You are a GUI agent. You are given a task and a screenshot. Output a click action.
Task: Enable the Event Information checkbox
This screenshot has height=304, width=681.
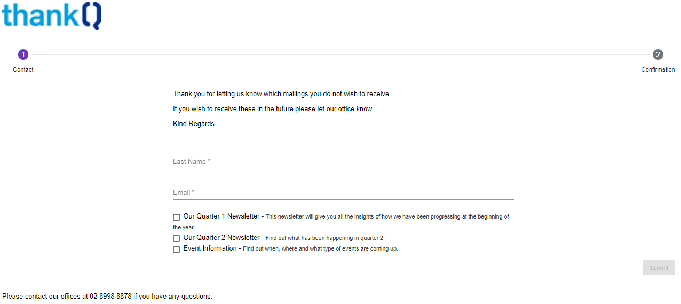pos(177,249)
